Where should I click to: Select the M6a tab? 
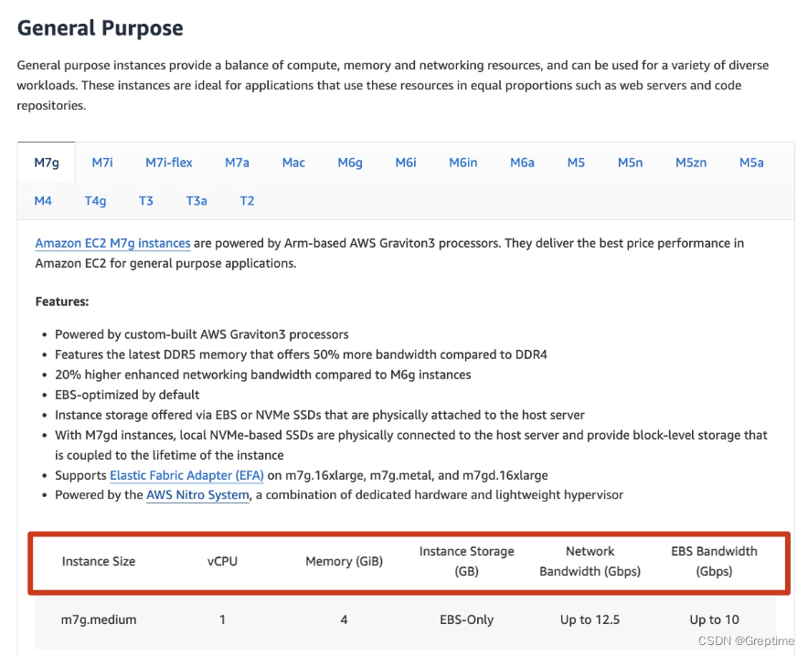[x=522, y=163]
